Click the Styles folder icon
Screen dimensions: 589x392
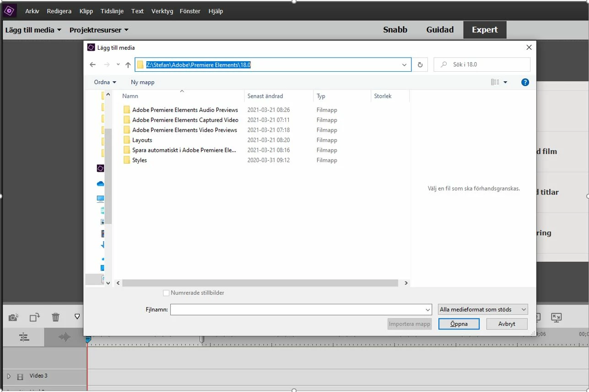(127, 160)
